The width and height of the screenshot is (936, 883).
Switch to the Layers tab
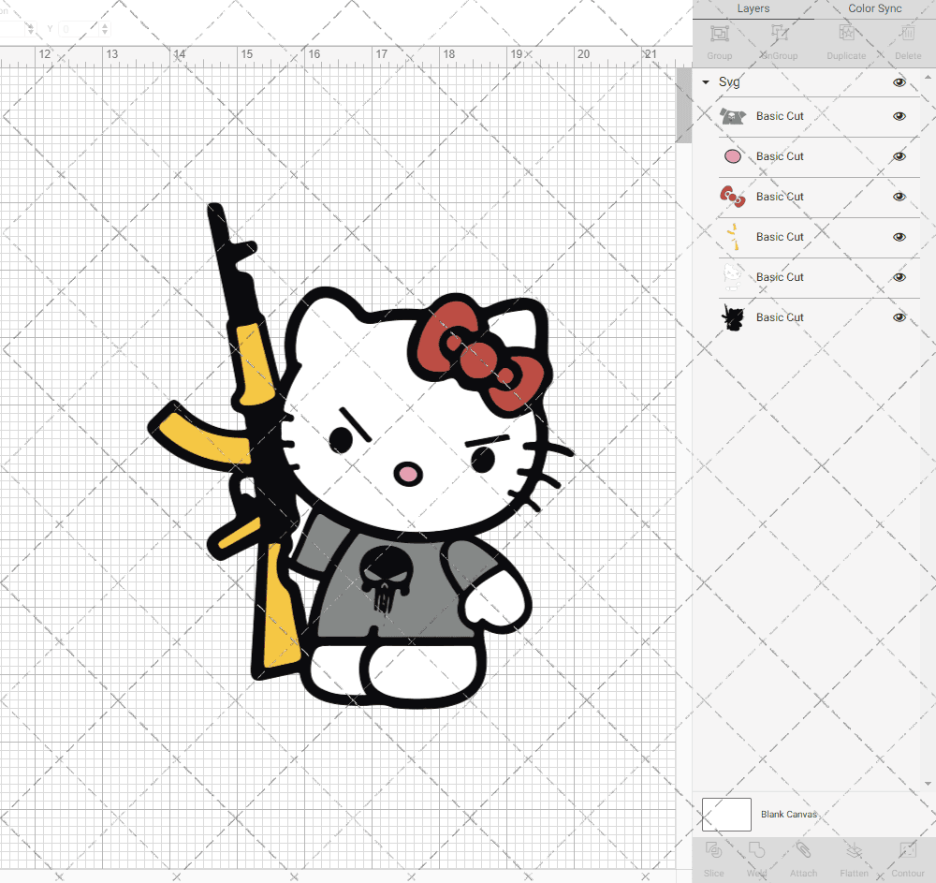click(x=753, y=9)
